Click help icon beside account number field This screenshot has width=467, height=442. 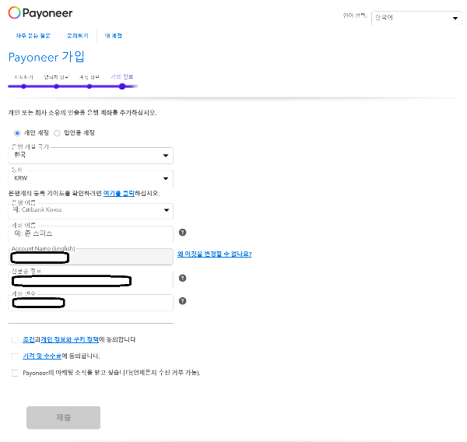pos(183,301)
